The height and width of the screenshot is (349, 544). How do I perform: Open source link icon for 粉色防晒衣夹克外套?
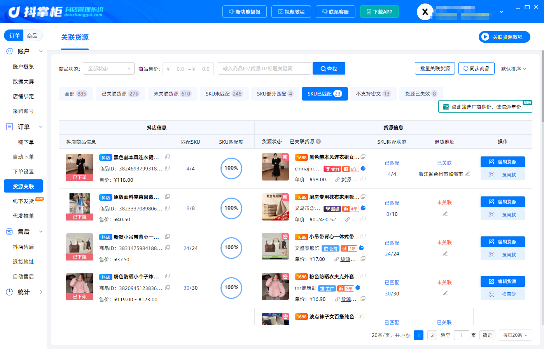[x=337, y=299]
